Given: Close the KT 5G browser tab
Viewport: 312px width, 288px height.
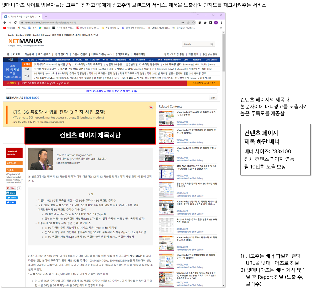Looking at the screenshot, I should tap(39, 17).
